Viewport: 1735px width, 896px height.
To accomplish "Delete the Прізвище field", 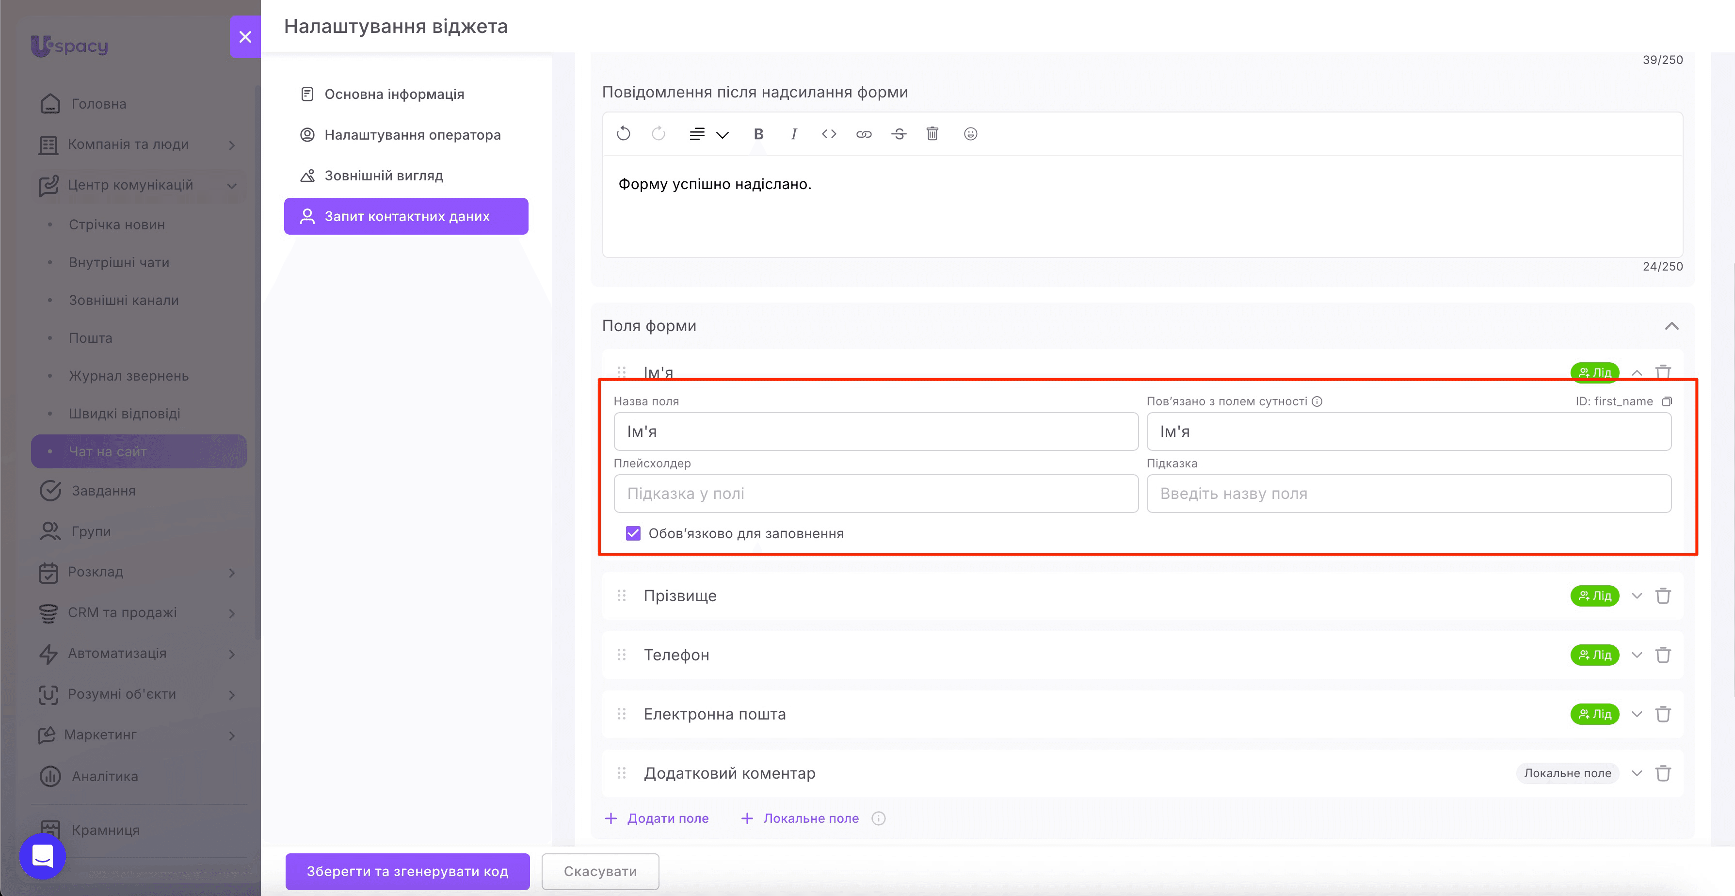I will coord(1663,596).
